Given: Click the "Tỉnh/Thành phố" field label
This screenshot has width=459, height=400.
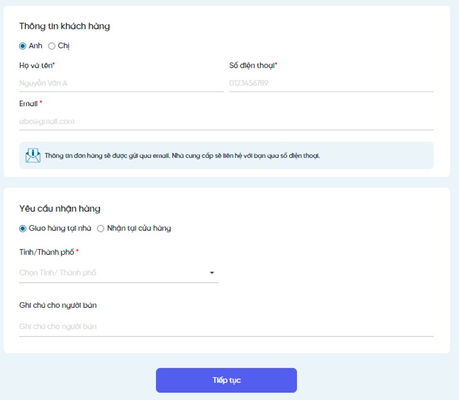Looking at the screenshot, I should 47,252.
